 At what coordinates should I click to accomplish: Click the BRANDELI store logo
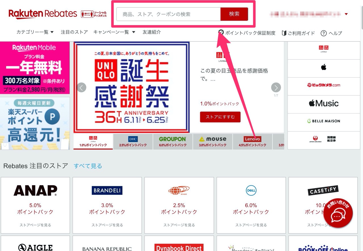[107, 191]
